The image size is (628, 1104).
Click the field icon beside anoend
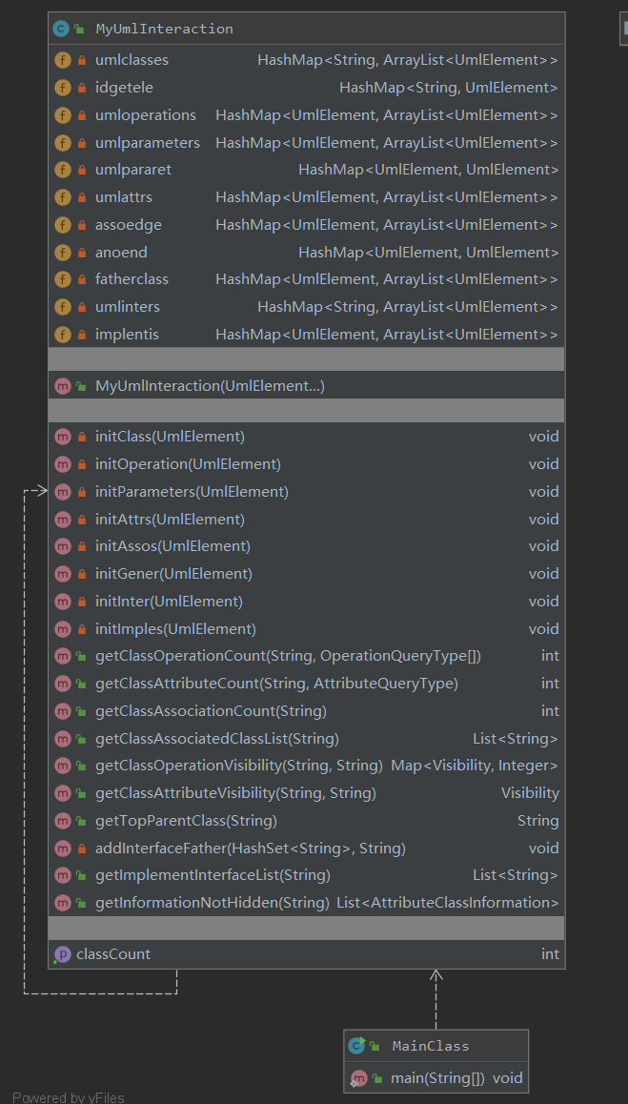point(63,252)
